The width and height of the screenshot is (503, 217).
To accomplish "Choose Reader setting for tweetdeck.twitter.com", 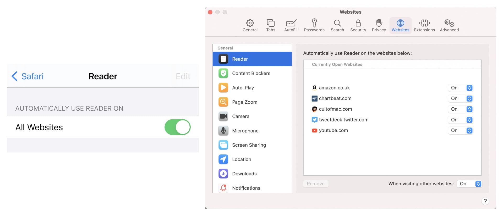I will (461, 120).
